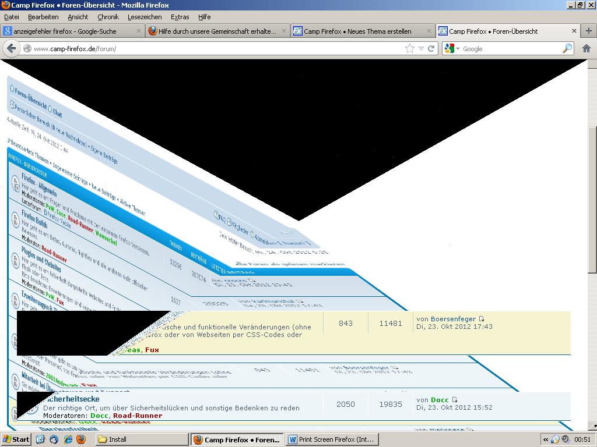
Task: Click the tray icon right of the chevron
Action: (x=555, y=439)
